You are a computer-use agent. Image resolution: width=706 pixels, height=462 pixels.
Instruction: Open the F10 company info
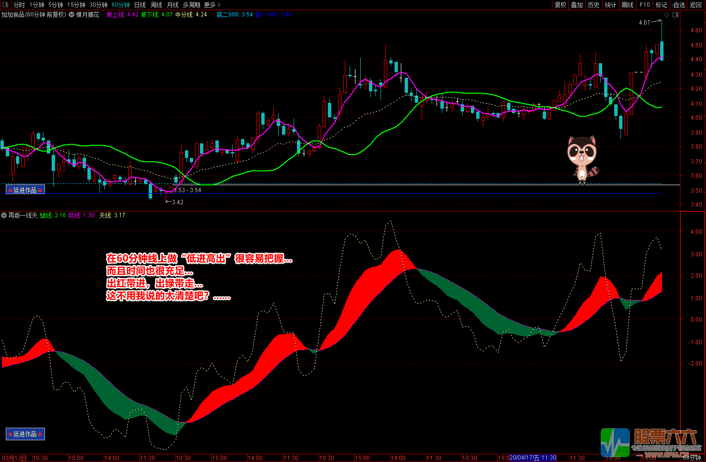click(645, 5)
